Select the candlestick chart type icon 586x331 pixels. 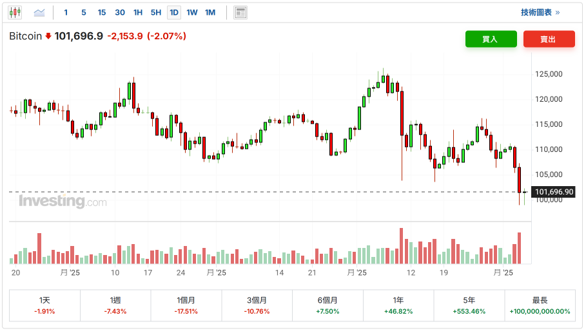pos(15,12)
